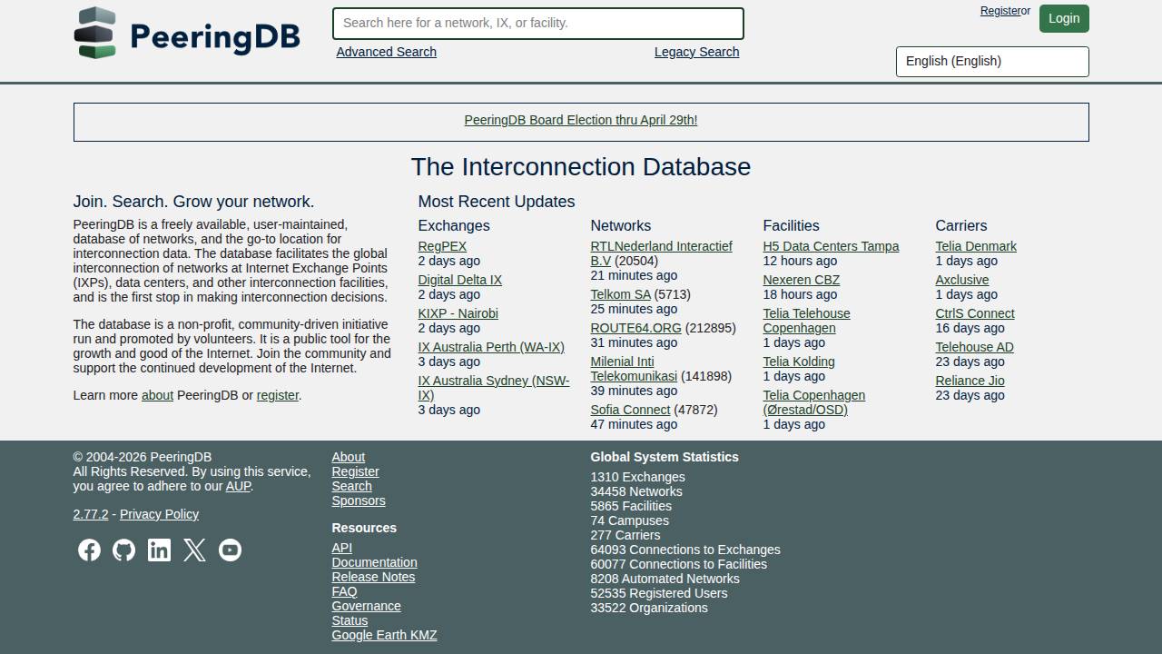
Task: Open H5 Data Centers Tampa facility
Action: 830,245
